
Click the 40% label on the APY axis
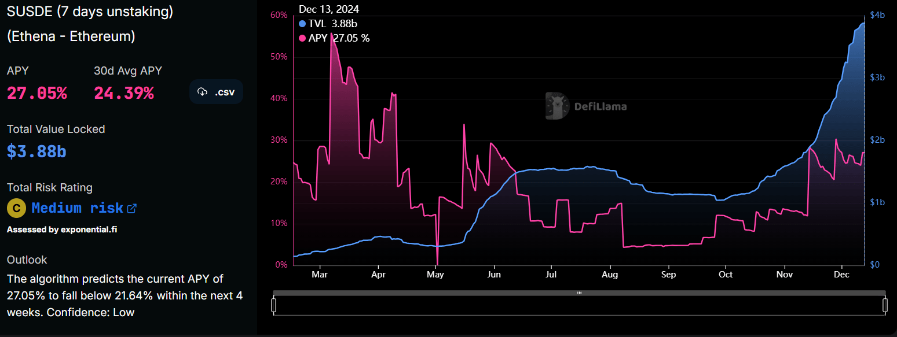point(279,98)
